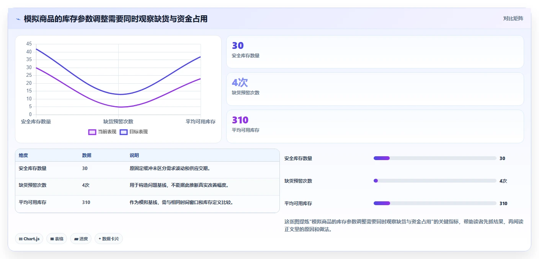Image resolution: width=539 pixels, height=259 pixels.
Task: Click the table cell value 4次
Action: tap(86, 185)
